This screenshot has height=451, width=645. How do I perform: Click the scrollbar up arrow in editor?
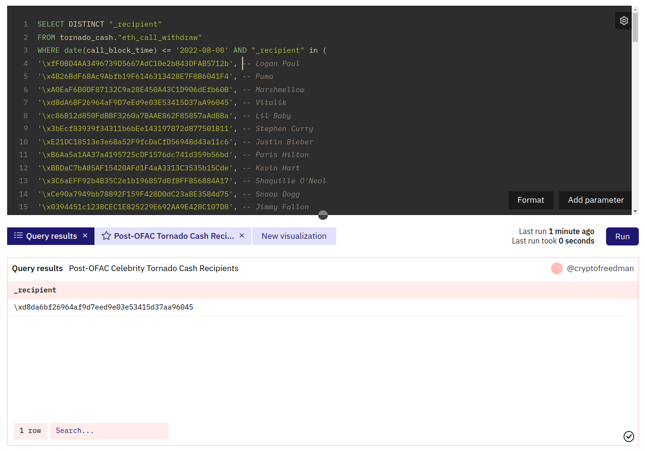pos(635,9)
